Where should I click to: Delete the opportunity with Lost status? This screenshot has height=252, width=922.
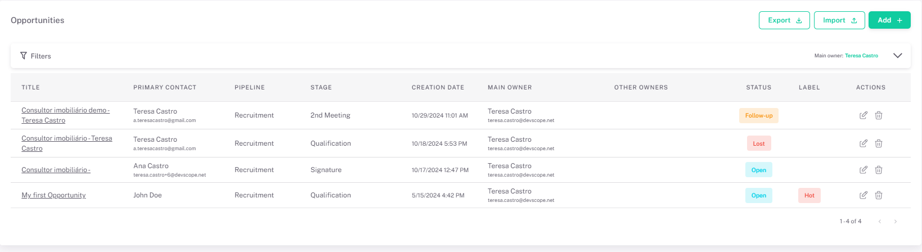pos(878,143)
